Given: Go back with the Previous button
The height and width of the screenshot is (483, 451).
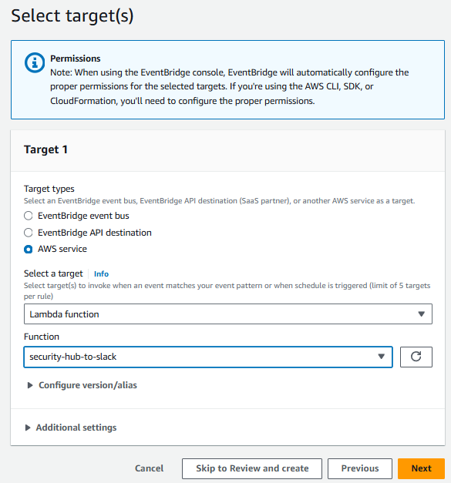Looking at the screenshot, I should (360, 468).
